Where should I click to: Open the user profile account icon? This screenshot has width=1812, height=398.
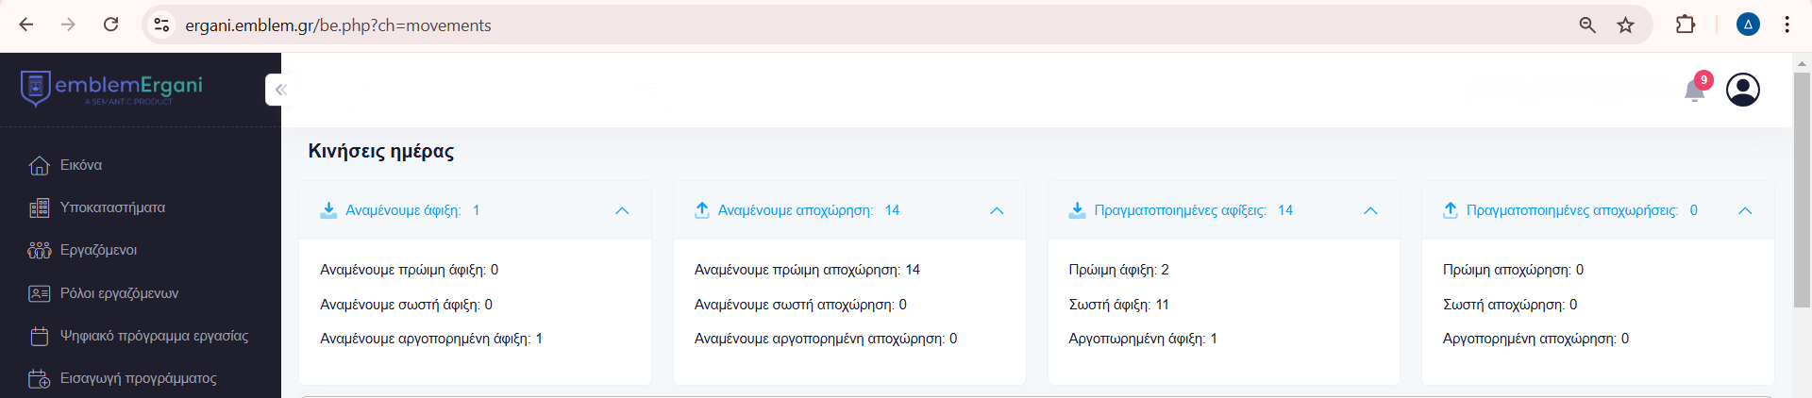coord(1742,90)
